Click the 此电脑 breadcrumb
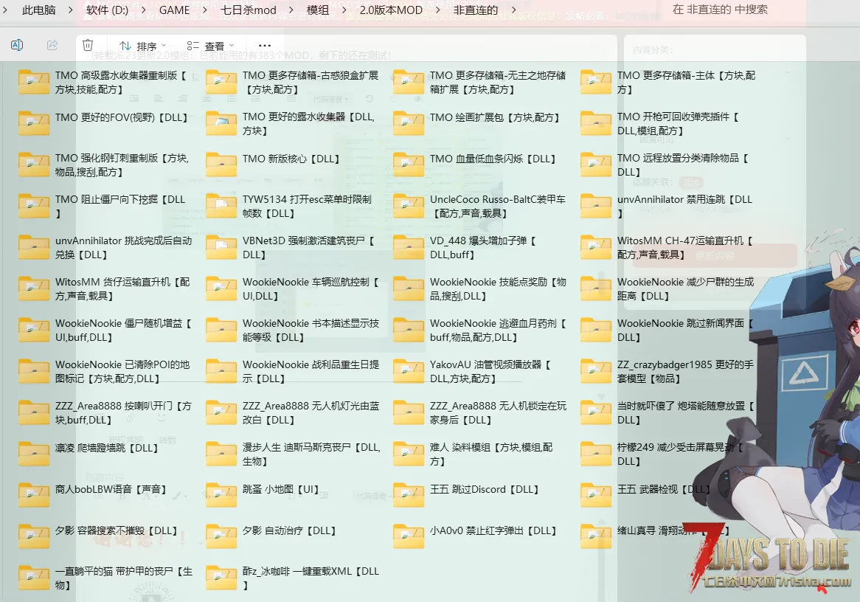 pos(39,10)
